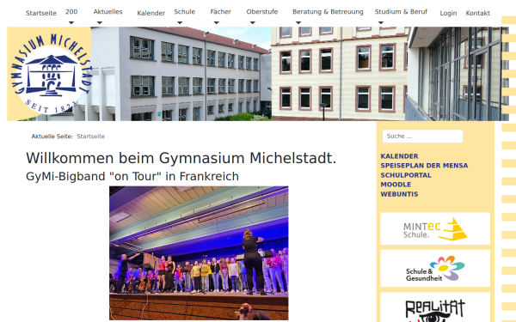Viewport: 516px width, 322px height.
Task: Open the Login page
Action: click(449, 13)
